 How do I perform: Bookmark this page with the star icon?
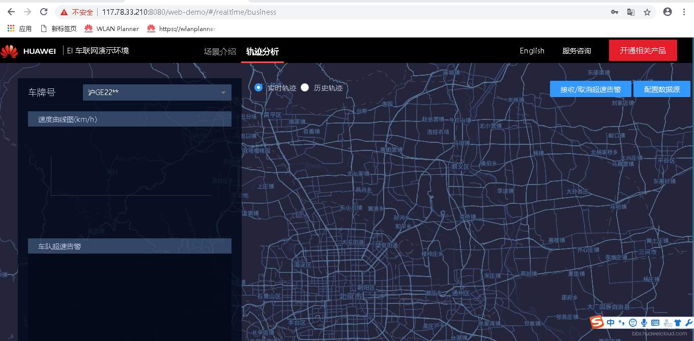(647, 12)
